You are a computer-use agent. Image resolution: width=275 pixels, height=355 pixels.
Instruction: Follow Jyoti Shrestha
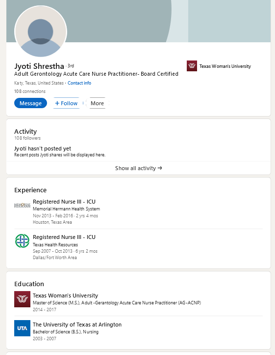[66, 103]
